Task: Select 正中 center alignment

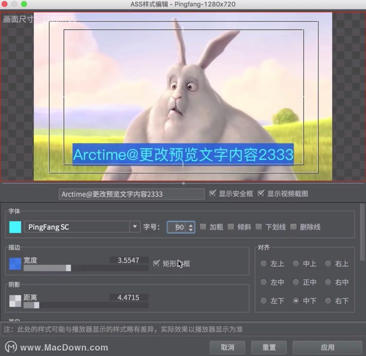Action: click(x=296, y=282)
